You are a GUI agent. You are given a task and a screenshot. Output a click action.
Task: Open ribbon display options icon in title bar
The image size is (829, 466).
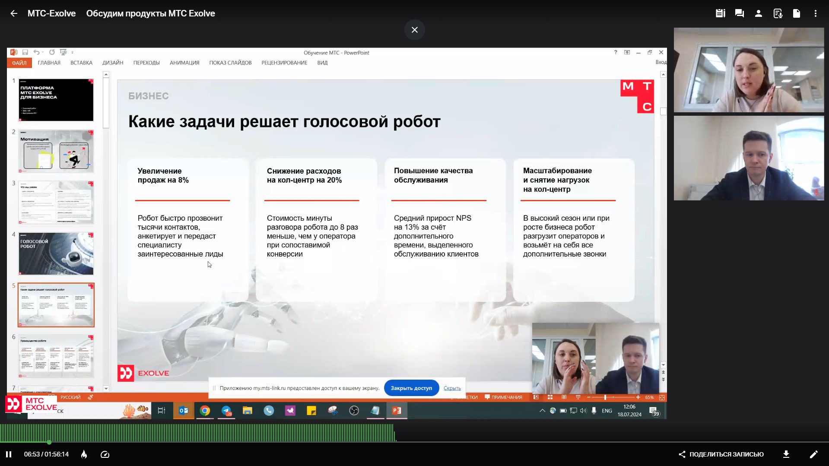627,52
